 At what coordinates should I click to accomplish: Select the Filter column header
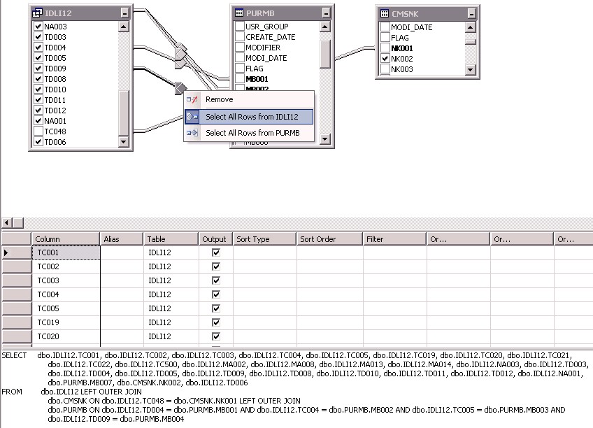394,239
